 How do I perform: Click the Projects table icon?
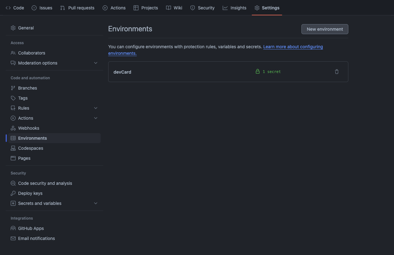136,8
